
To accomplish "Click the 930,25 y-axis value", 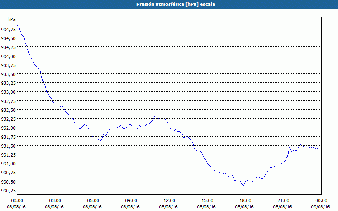I will (8, 191).
